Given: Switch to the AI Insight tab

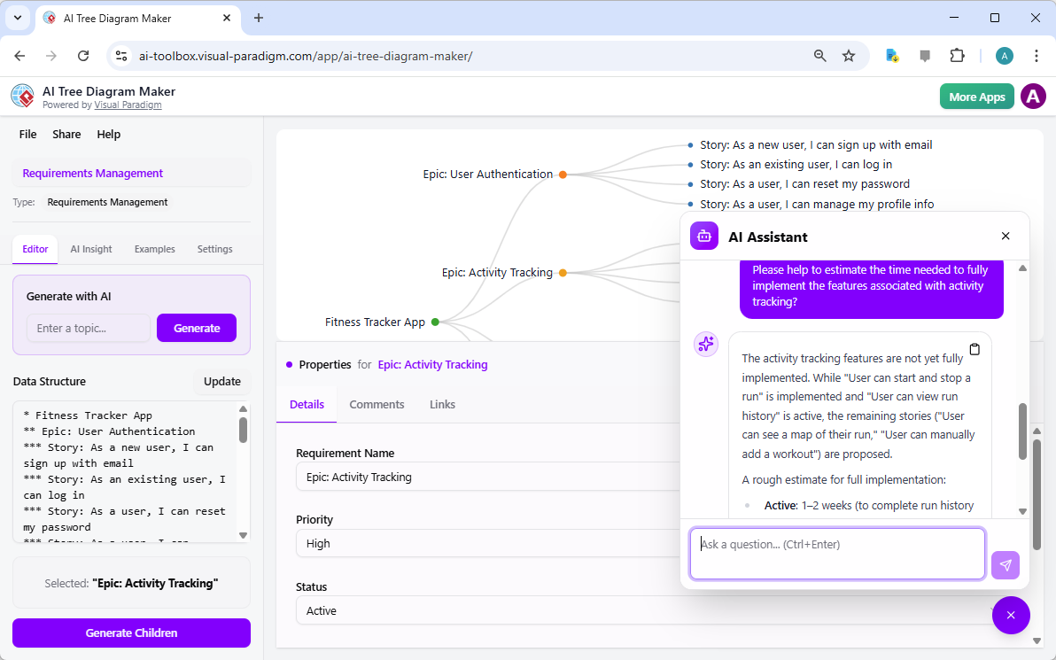Looking at the screenshot, I should 90,249.
